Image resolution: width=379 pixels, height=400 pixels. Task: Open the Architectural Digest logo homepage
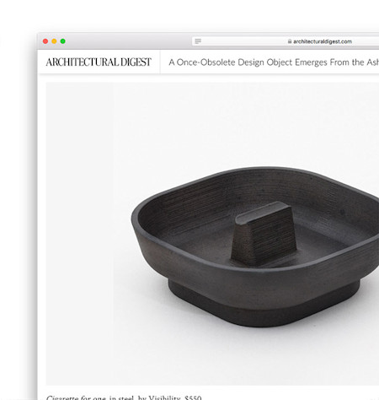99,62
